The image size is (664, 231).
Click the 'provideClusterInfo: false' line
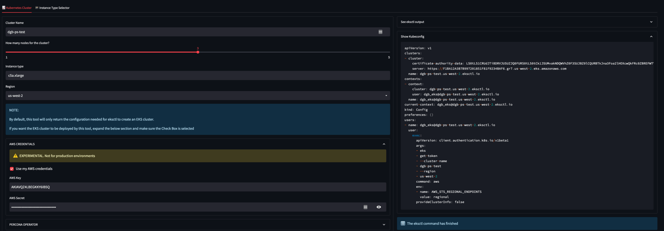tap(440, 202)
